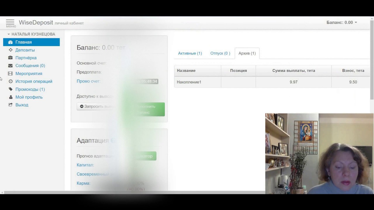
Task: Click the Капитал link
Action: 85,165
